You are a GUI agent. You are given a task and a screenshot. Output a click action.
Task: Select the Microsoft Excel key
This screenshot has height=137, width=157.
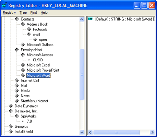[38, 65]
